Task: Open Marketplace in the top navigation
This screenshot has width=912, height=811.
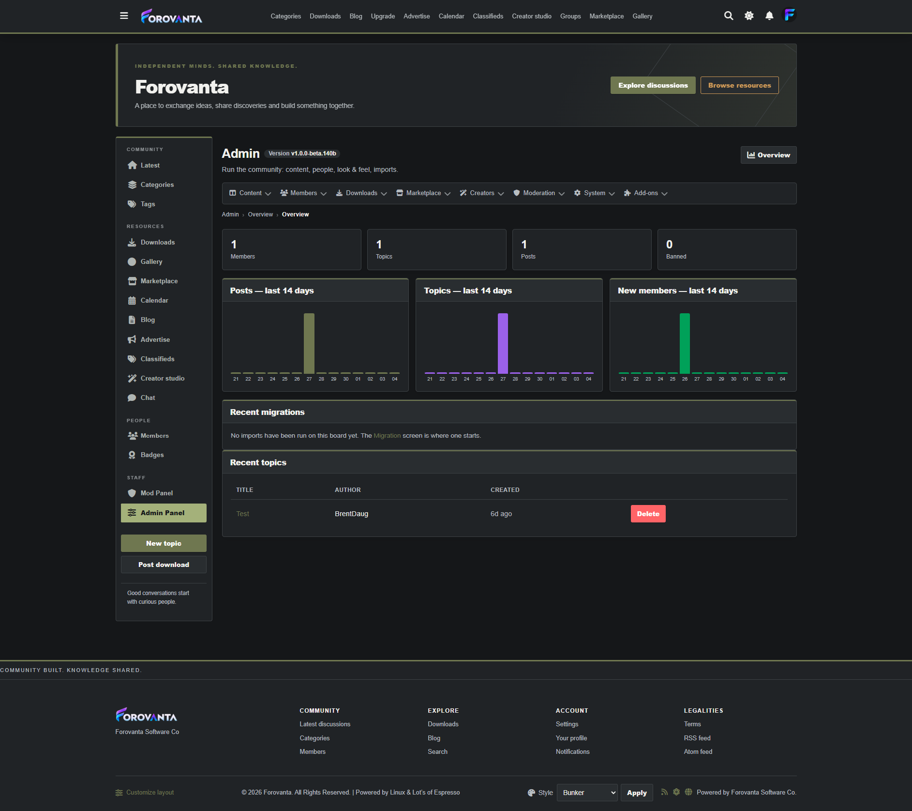Action: 607,16
